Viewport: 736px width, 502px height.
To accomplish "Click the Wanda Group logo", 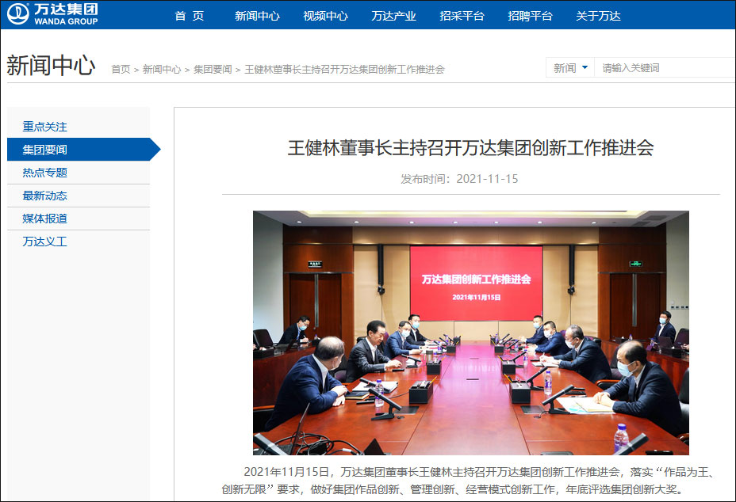I will pyautogui.click(x=52, y=14).
